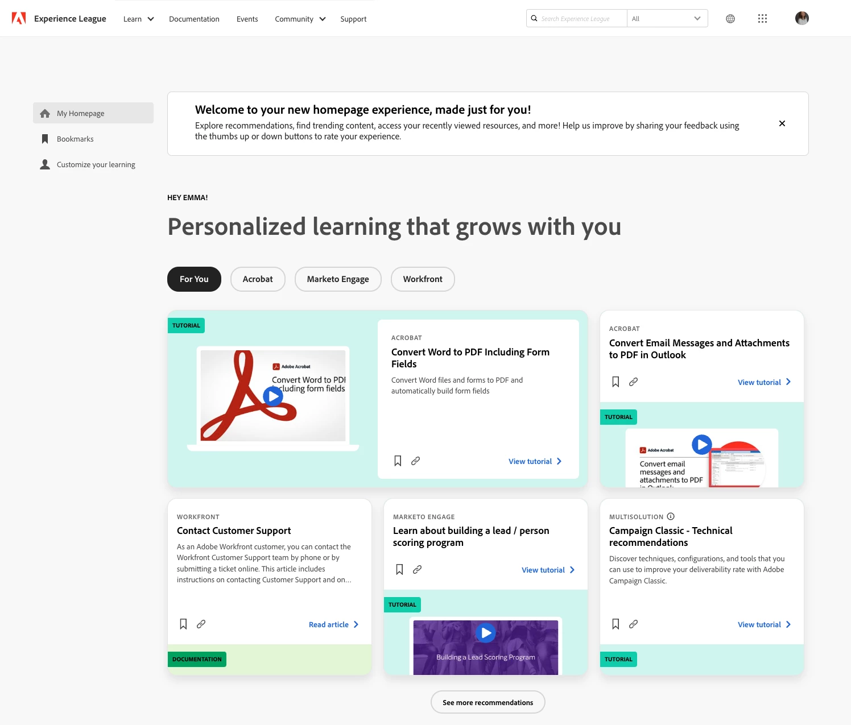Copy link for Contact Customer Support article
The image size is (851, 725).
point(201,624)
